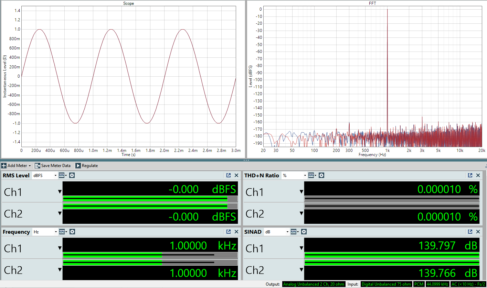487x288 pixels.
Task: Expand Ch1 arrow in THD+N Ratio meter
Action: pos(301,192)
